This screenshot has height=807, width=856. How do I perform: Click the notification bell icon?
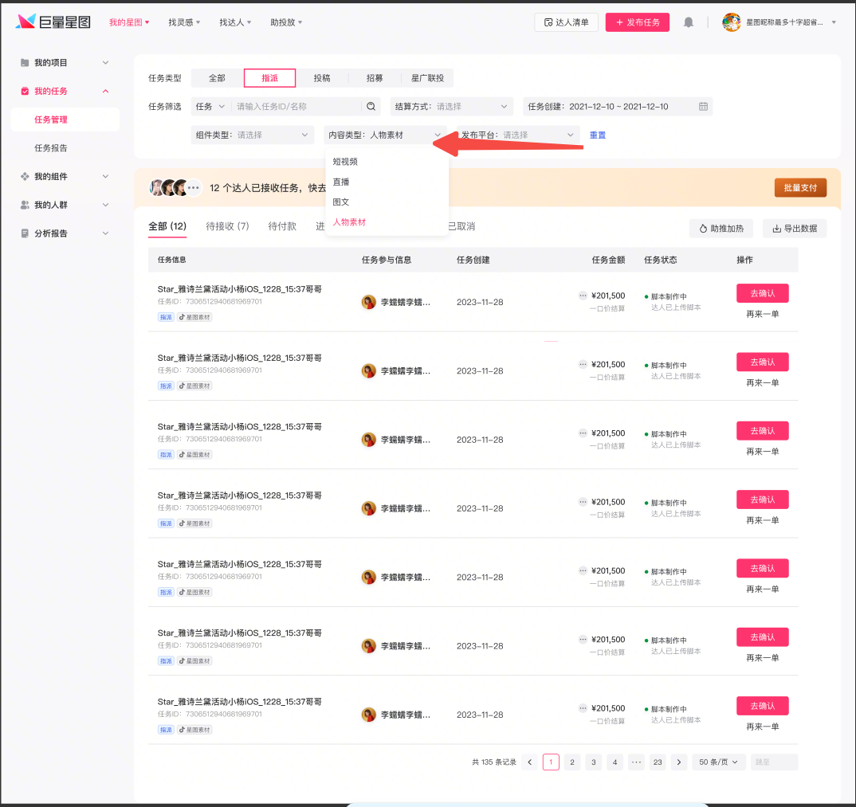[x=689, y=22]
